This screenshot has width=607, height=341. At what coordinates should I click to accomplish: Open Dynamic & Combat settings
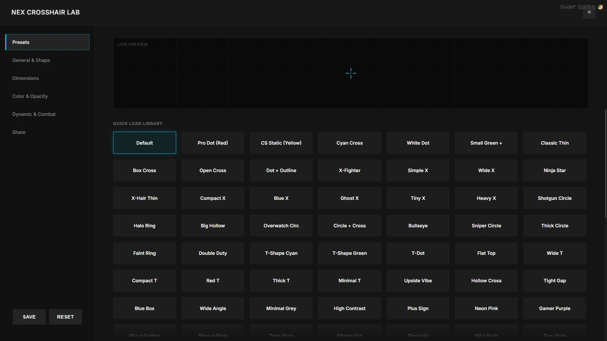(47, 114)
